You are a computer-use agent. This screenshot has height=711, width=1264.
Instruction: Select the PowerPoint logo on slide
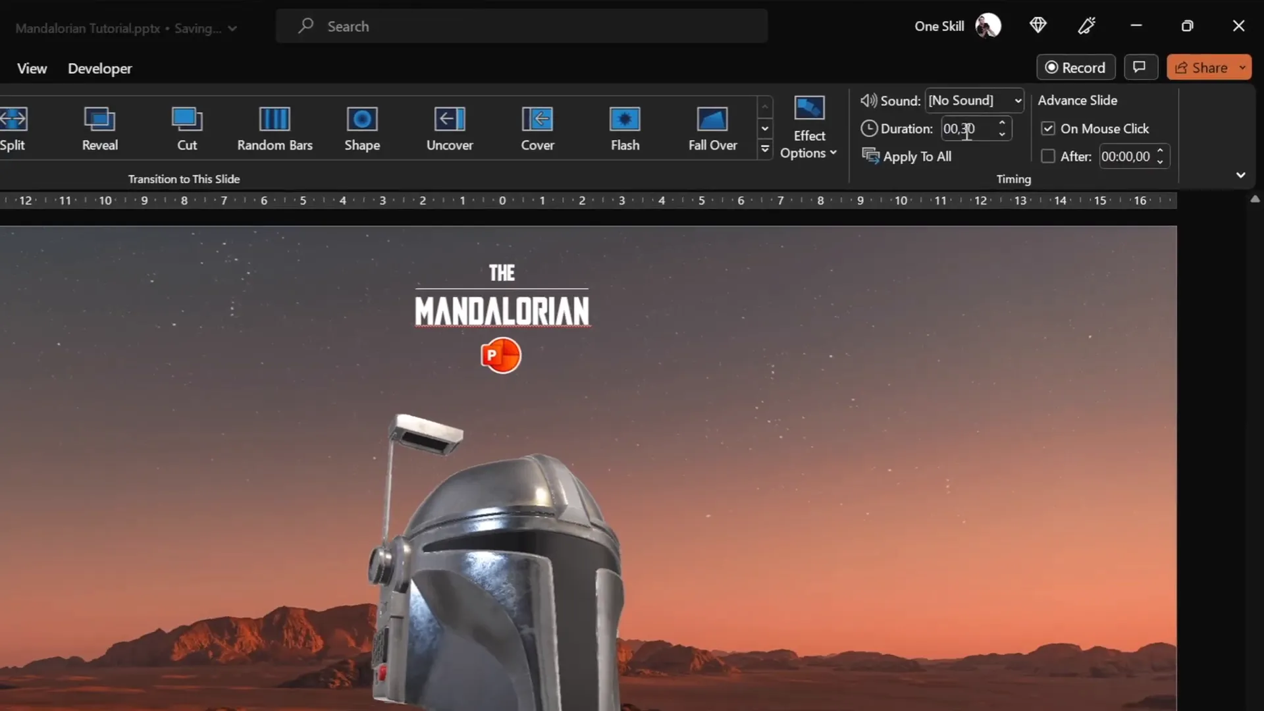pyautogui.click(x=501, y=355)
